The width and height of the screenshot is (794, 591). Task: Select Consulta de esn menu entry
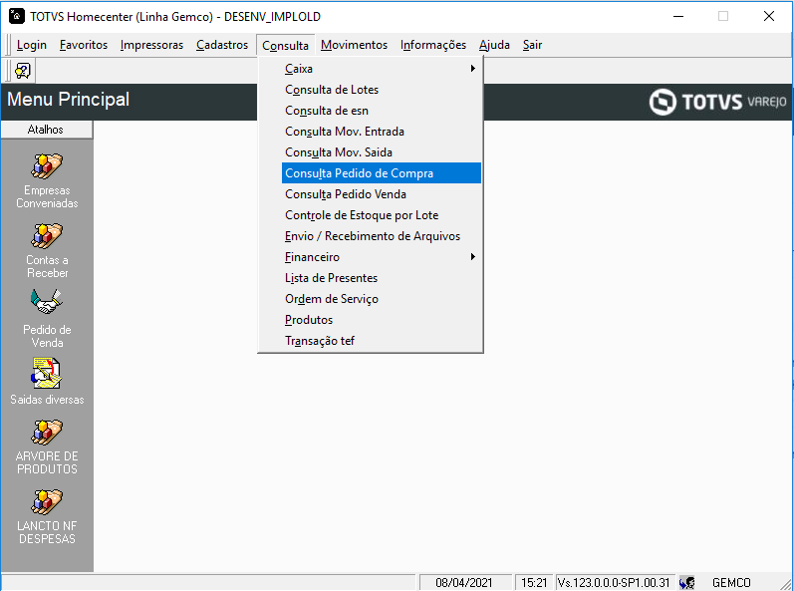(382, 111)
